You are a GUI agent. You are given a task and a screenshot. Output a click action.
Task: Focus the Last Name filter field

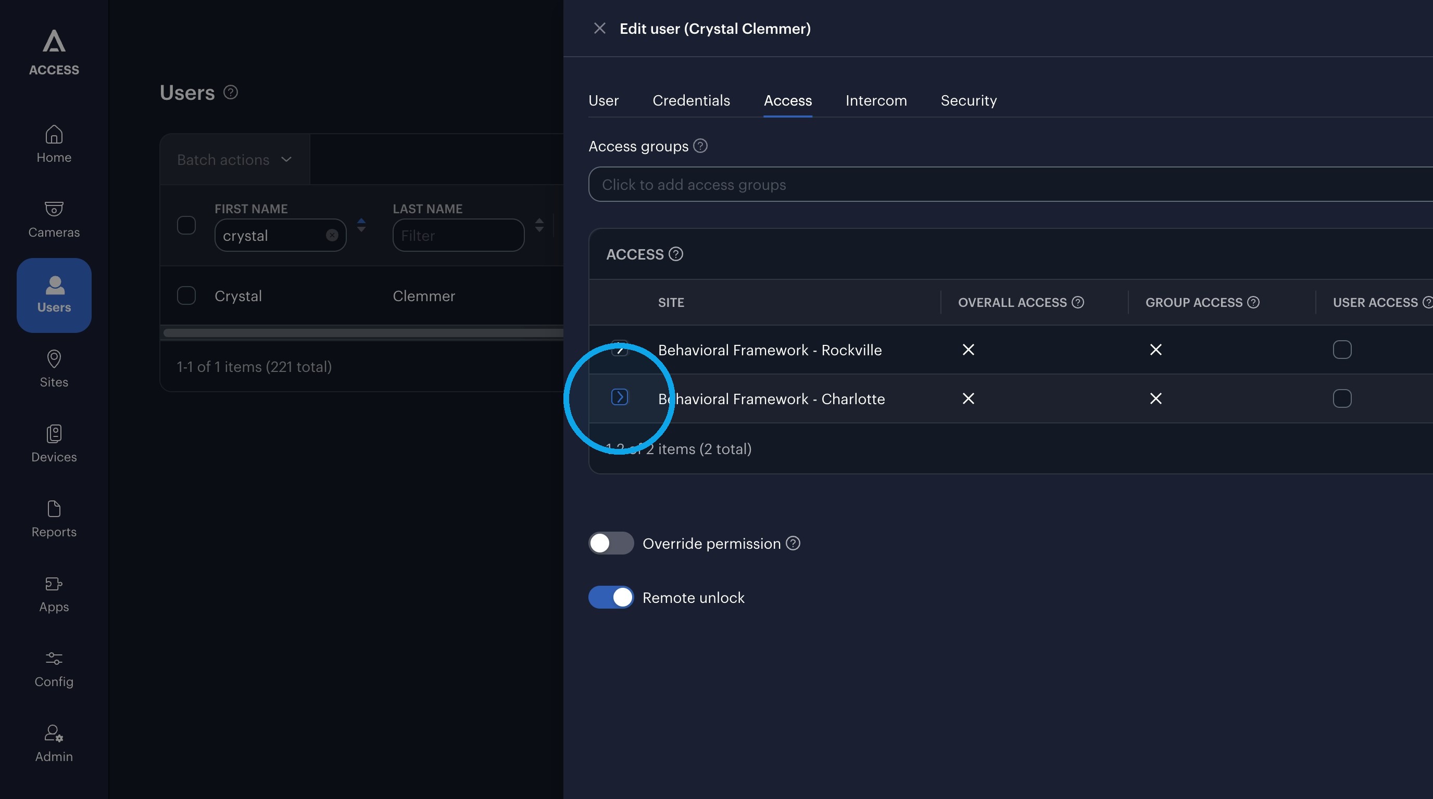tap(458, 236)
